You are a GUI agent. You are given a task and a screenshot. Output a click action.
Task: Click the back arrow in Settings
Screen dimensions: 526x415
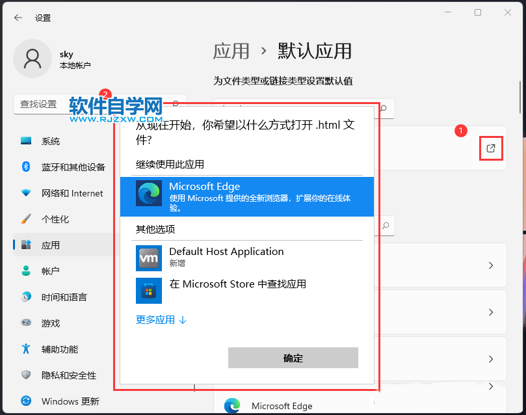pyautogui.click(x=18, y=18)
